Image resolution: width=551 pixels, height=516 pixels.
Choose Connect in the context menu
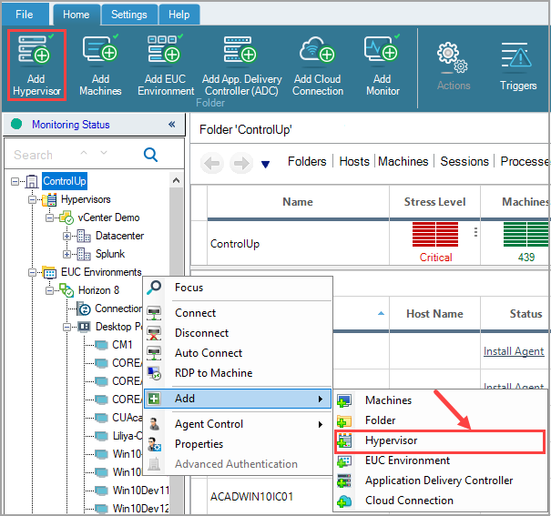click(x=238, y=313)
